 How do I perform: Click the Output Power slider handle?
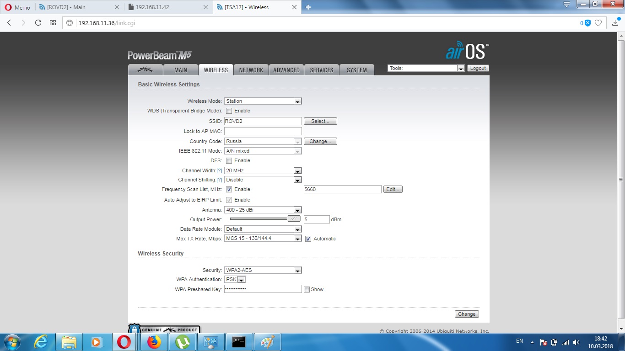click(294, 218)
